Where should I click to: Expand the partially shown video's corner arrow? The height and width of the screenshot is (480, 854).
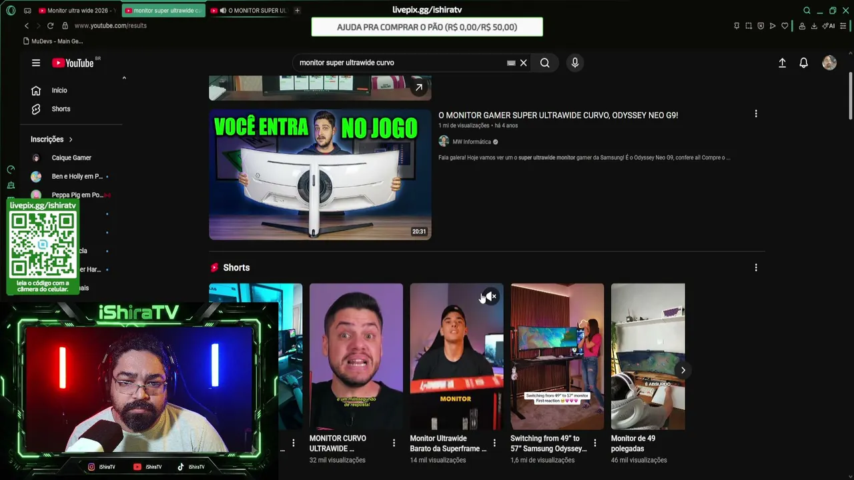[419, 87]
